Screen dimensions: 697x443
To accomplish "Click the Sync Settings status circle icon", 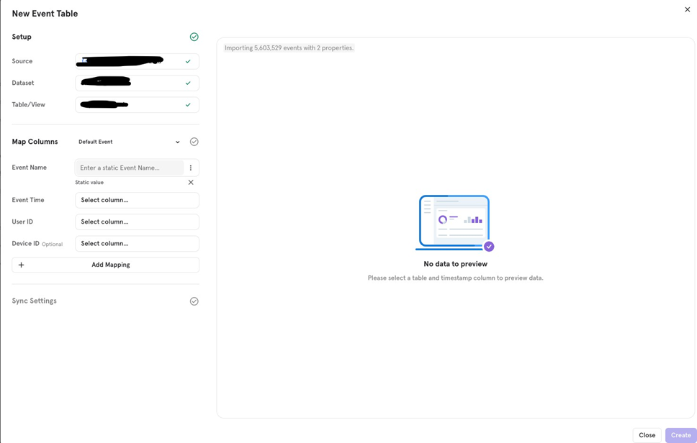I will click(x=194, y=301).
